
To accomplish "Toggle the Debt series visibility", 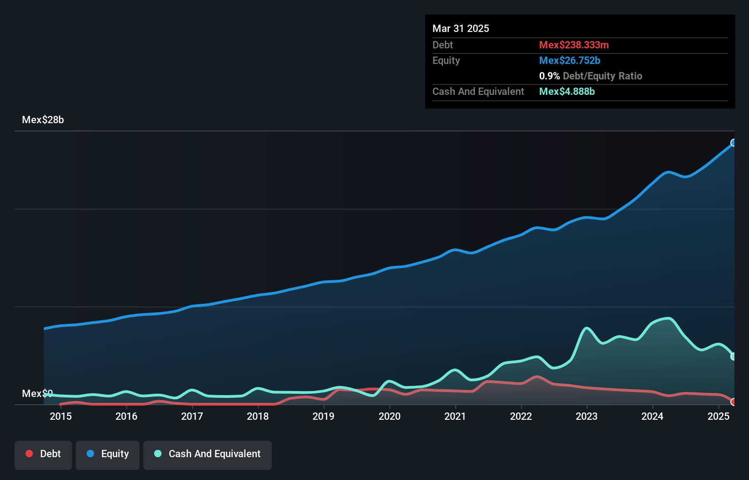I will 43,454.
